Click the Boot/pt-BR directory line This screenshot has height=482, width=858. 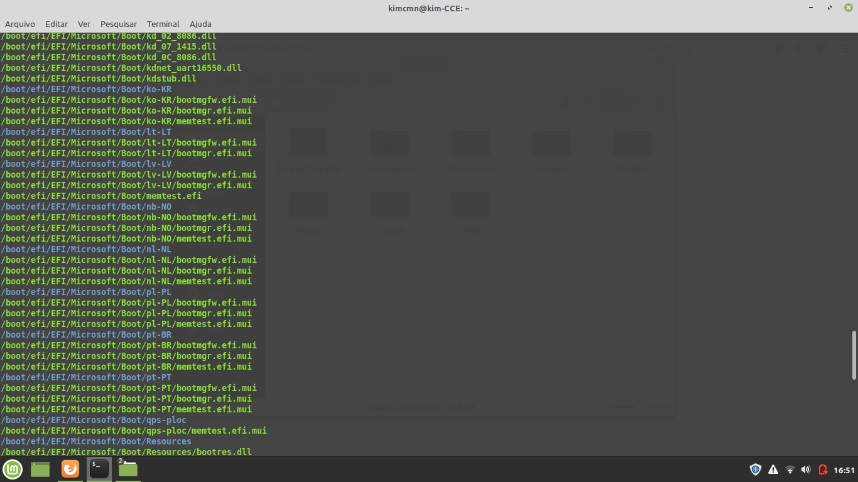pyautogui.click(x=86, y=335)
